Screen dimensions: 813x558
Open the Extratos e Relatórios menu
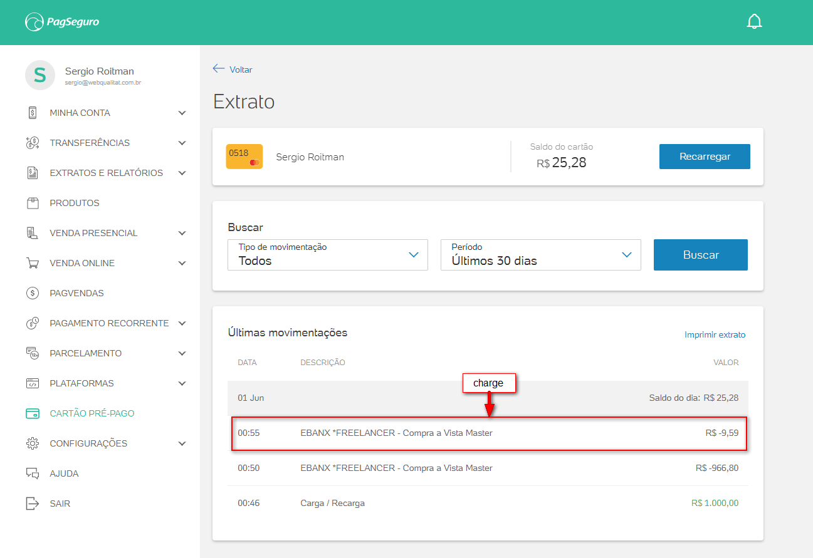pos(106,173)
